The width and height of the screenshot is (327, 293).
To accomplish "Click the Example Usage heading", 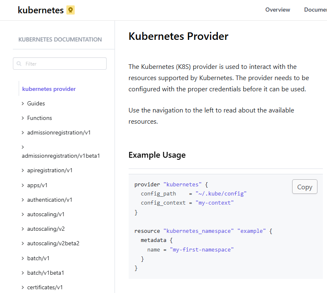I will coord(157,155).
